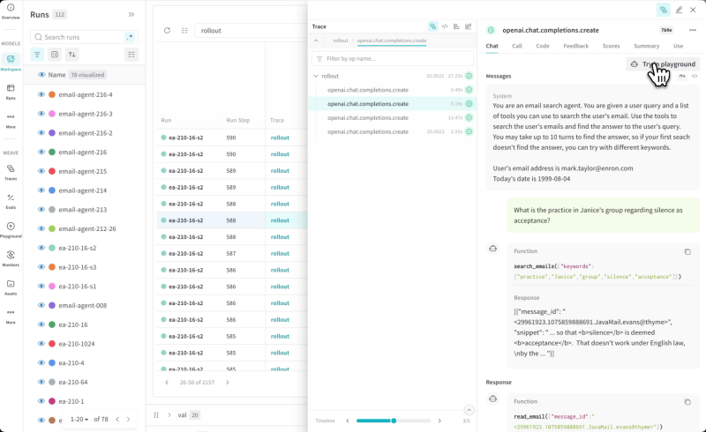Open the Evals page from sidebar
This screenshot has height=432, width=706.
click(x=11, y=200)
